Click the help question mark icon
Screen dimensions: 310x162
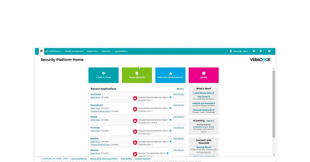269,51
